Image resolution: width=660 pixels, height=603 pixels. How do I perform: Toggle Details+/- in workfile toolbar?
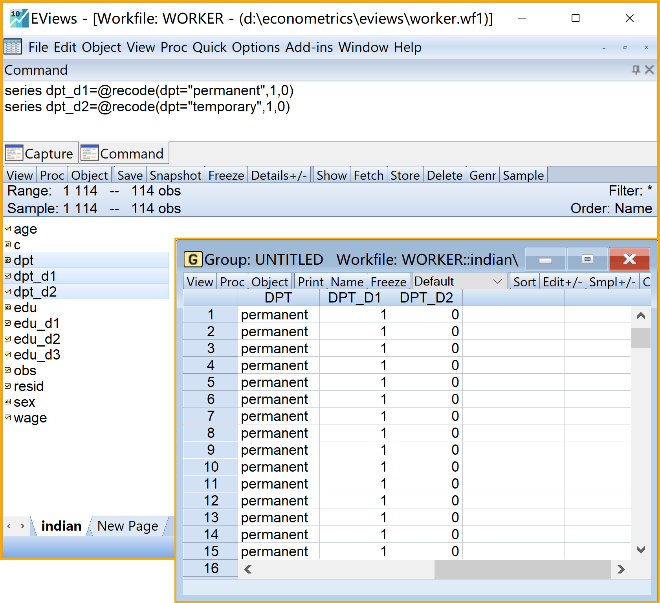pos(279,175)
